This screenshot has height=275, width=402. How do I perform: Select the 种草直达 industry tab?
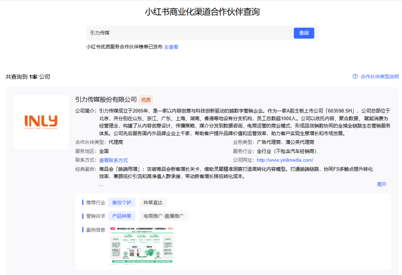pos(153,202)
